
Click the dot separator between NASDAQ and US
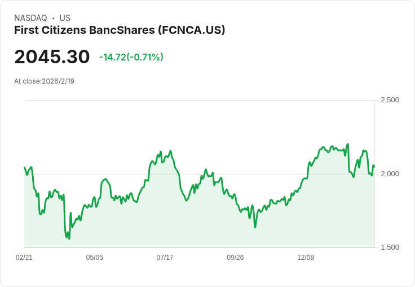[x=53, y=18]
